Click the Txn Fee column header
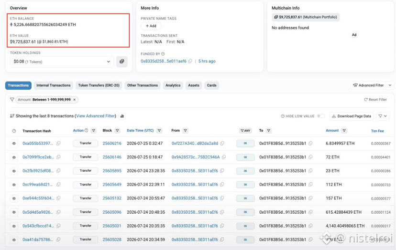Image resolution: width=396 pixels, height=250 pixels. (377, 131)
